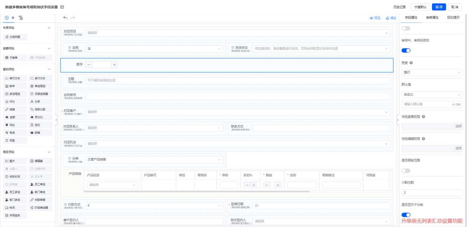Toggle the 审核中、审核后修改 switch
The width and height of the screenshot is (467, 227).
(406, 51)
